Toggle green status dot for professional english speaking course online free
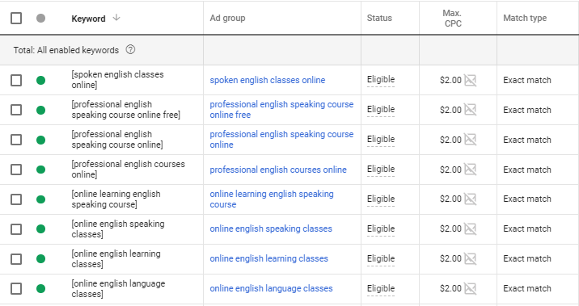Image resolution: width=579 pixels, height=306 pixels. pos(41,110)
